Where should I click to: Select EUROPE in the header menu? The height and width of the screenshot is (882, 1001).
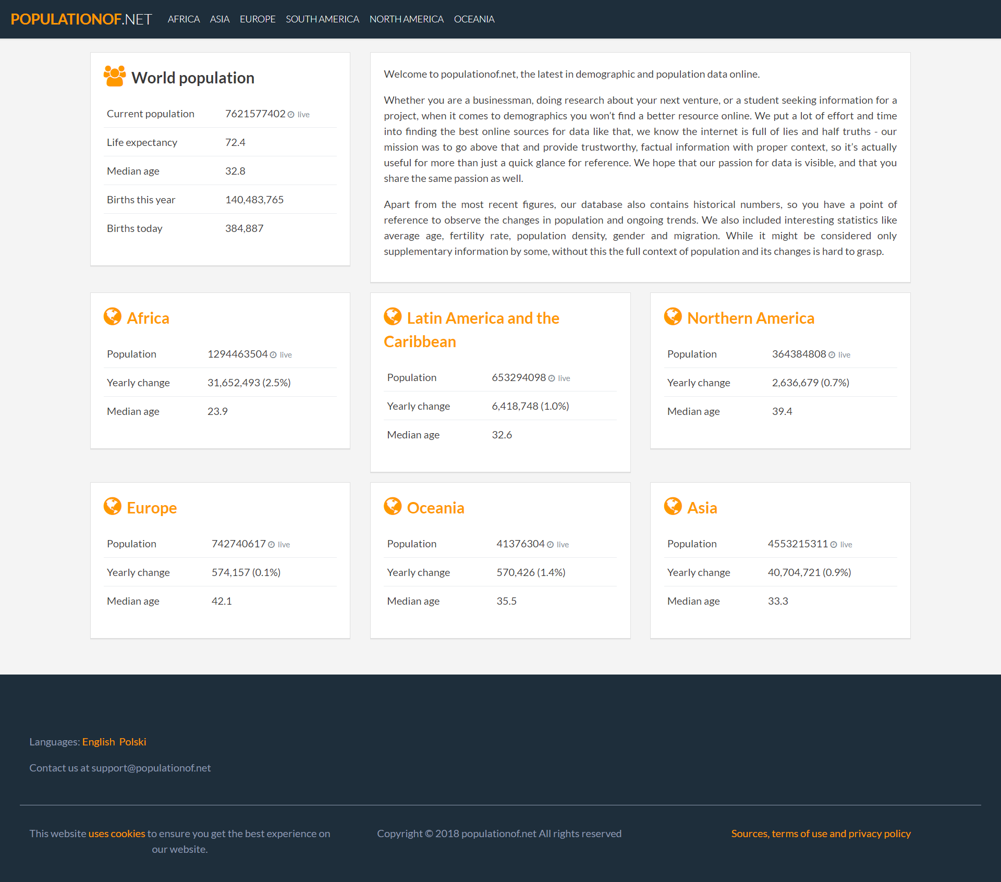pyautogui.click(x=258, y=19)
